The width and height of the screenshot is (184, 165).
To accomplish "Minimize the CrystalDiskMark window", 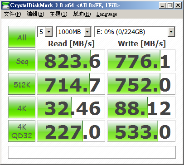I will point(162,5).
